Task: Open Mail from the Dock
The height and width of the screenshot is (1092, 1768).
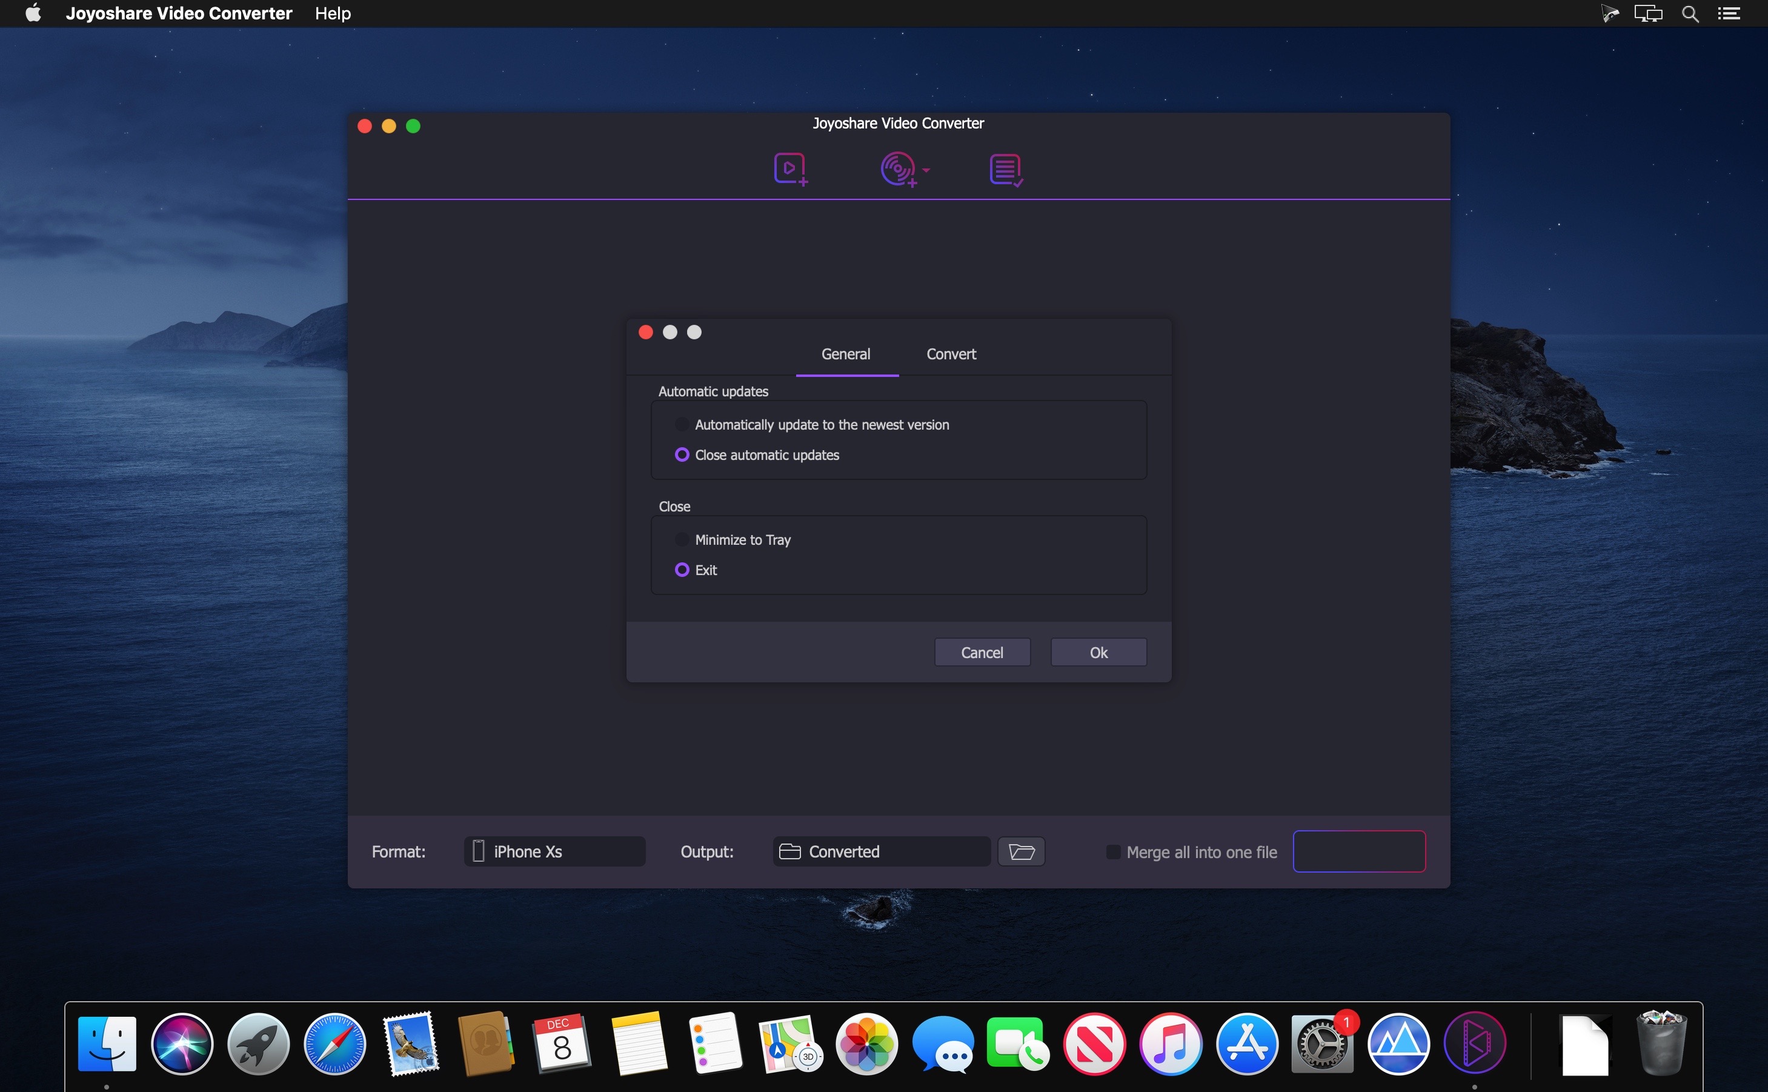Action: point(411,1044)
